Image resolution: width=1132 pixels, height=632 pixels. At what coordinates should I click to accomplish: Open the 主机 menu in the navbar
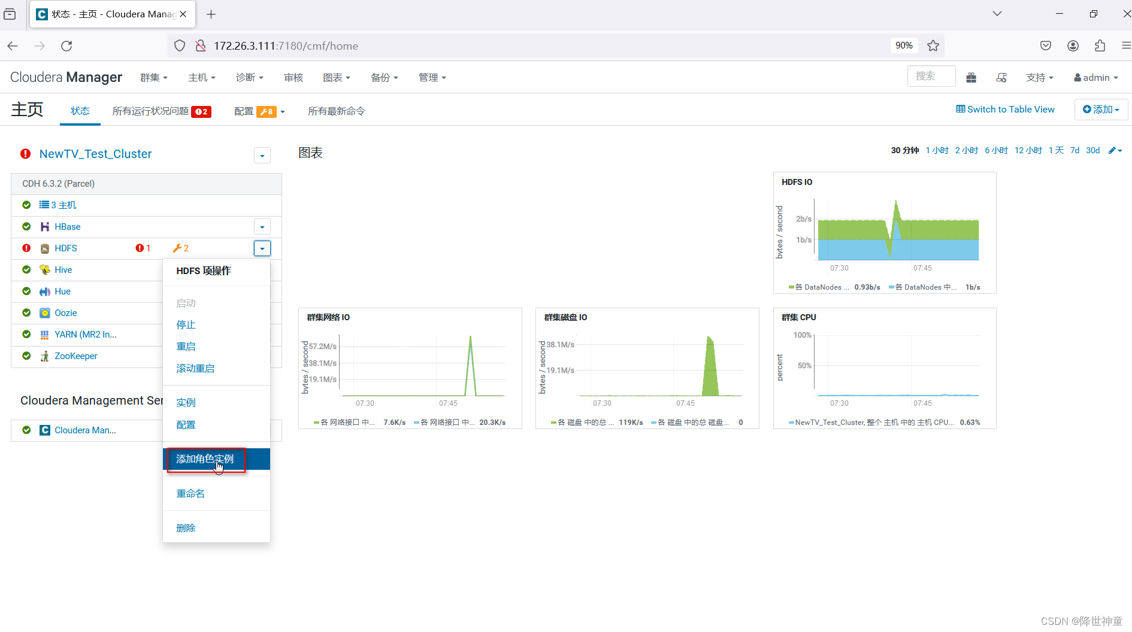[202, 78]
